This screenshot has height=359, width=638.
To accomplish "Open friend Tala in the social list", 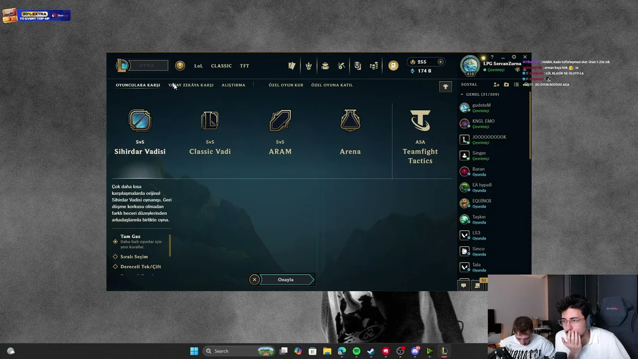I will [x=493, y=267].
